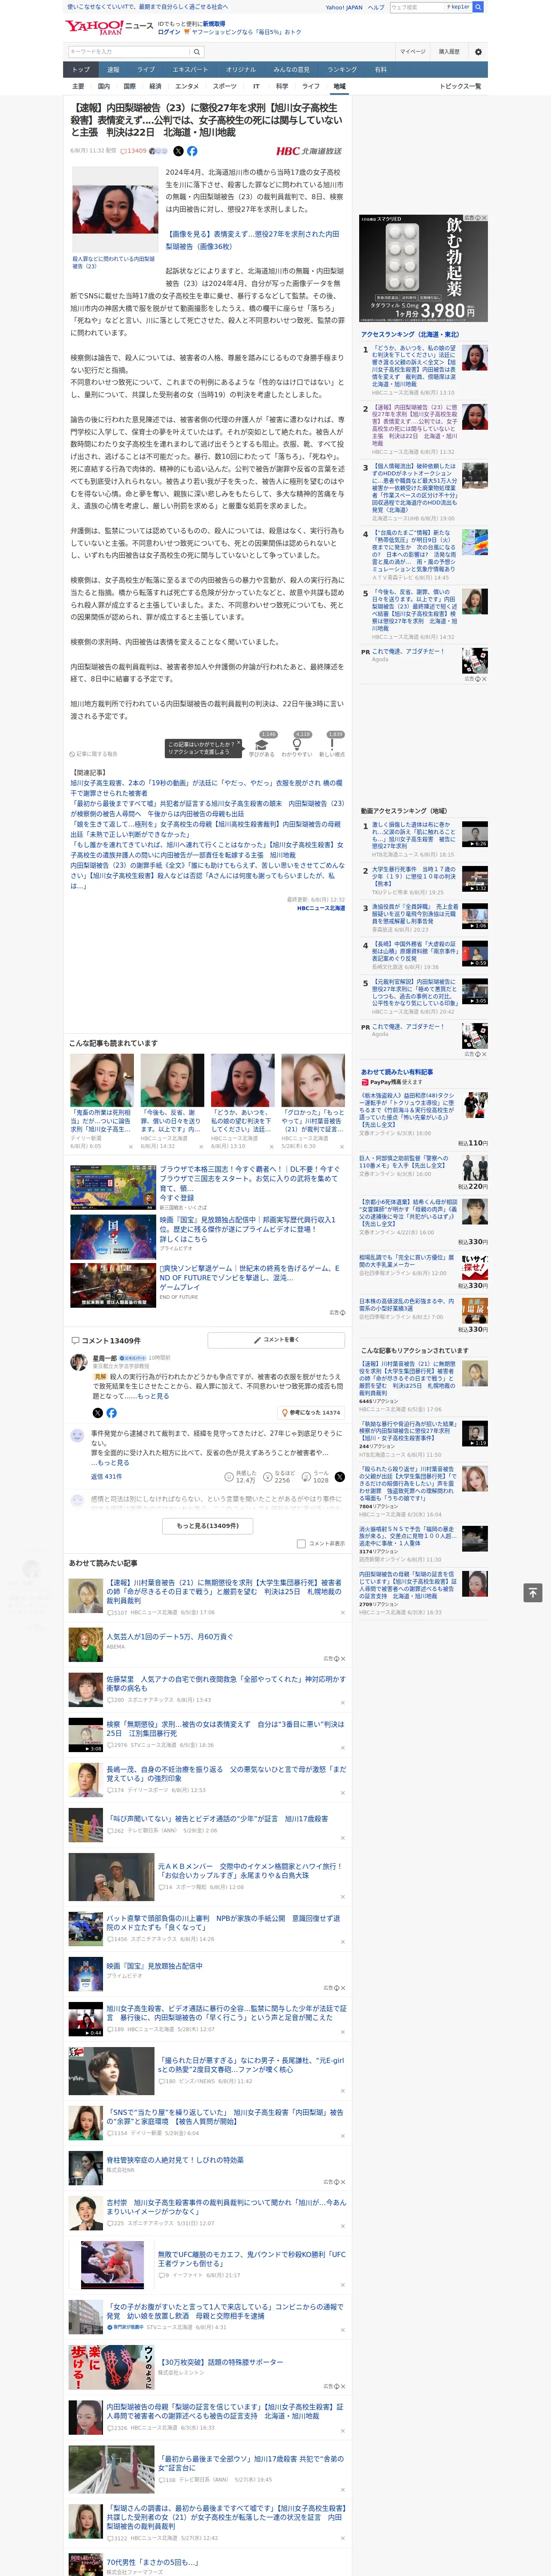This screenshot has height=2576, width=551.
Task: Open 【画像を見る】表情変えず image gallery link
Action: click(x=252, y=240)
